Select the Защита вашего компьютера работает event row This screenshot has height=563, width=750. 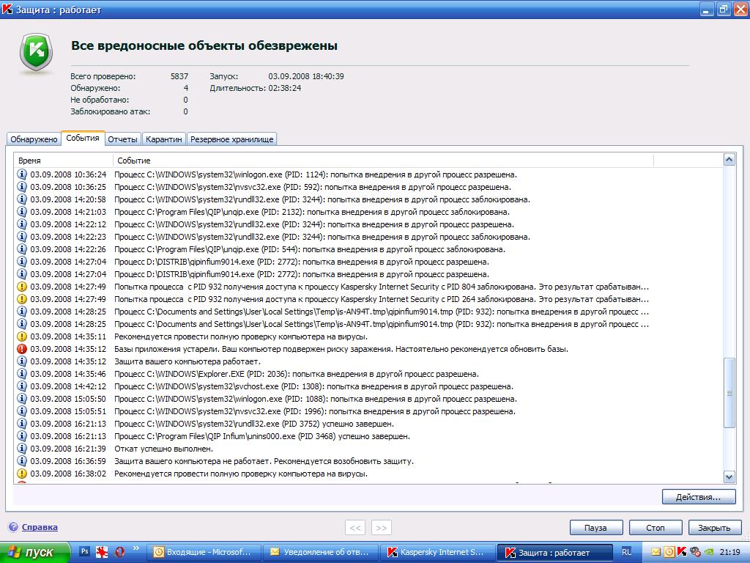pyautogui.click(x=368, y=361)
